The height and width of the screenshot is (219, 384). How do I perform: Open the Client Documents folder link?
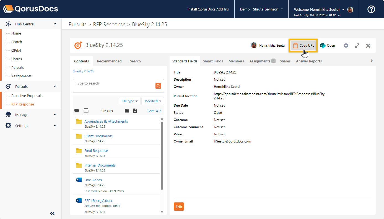98,136
